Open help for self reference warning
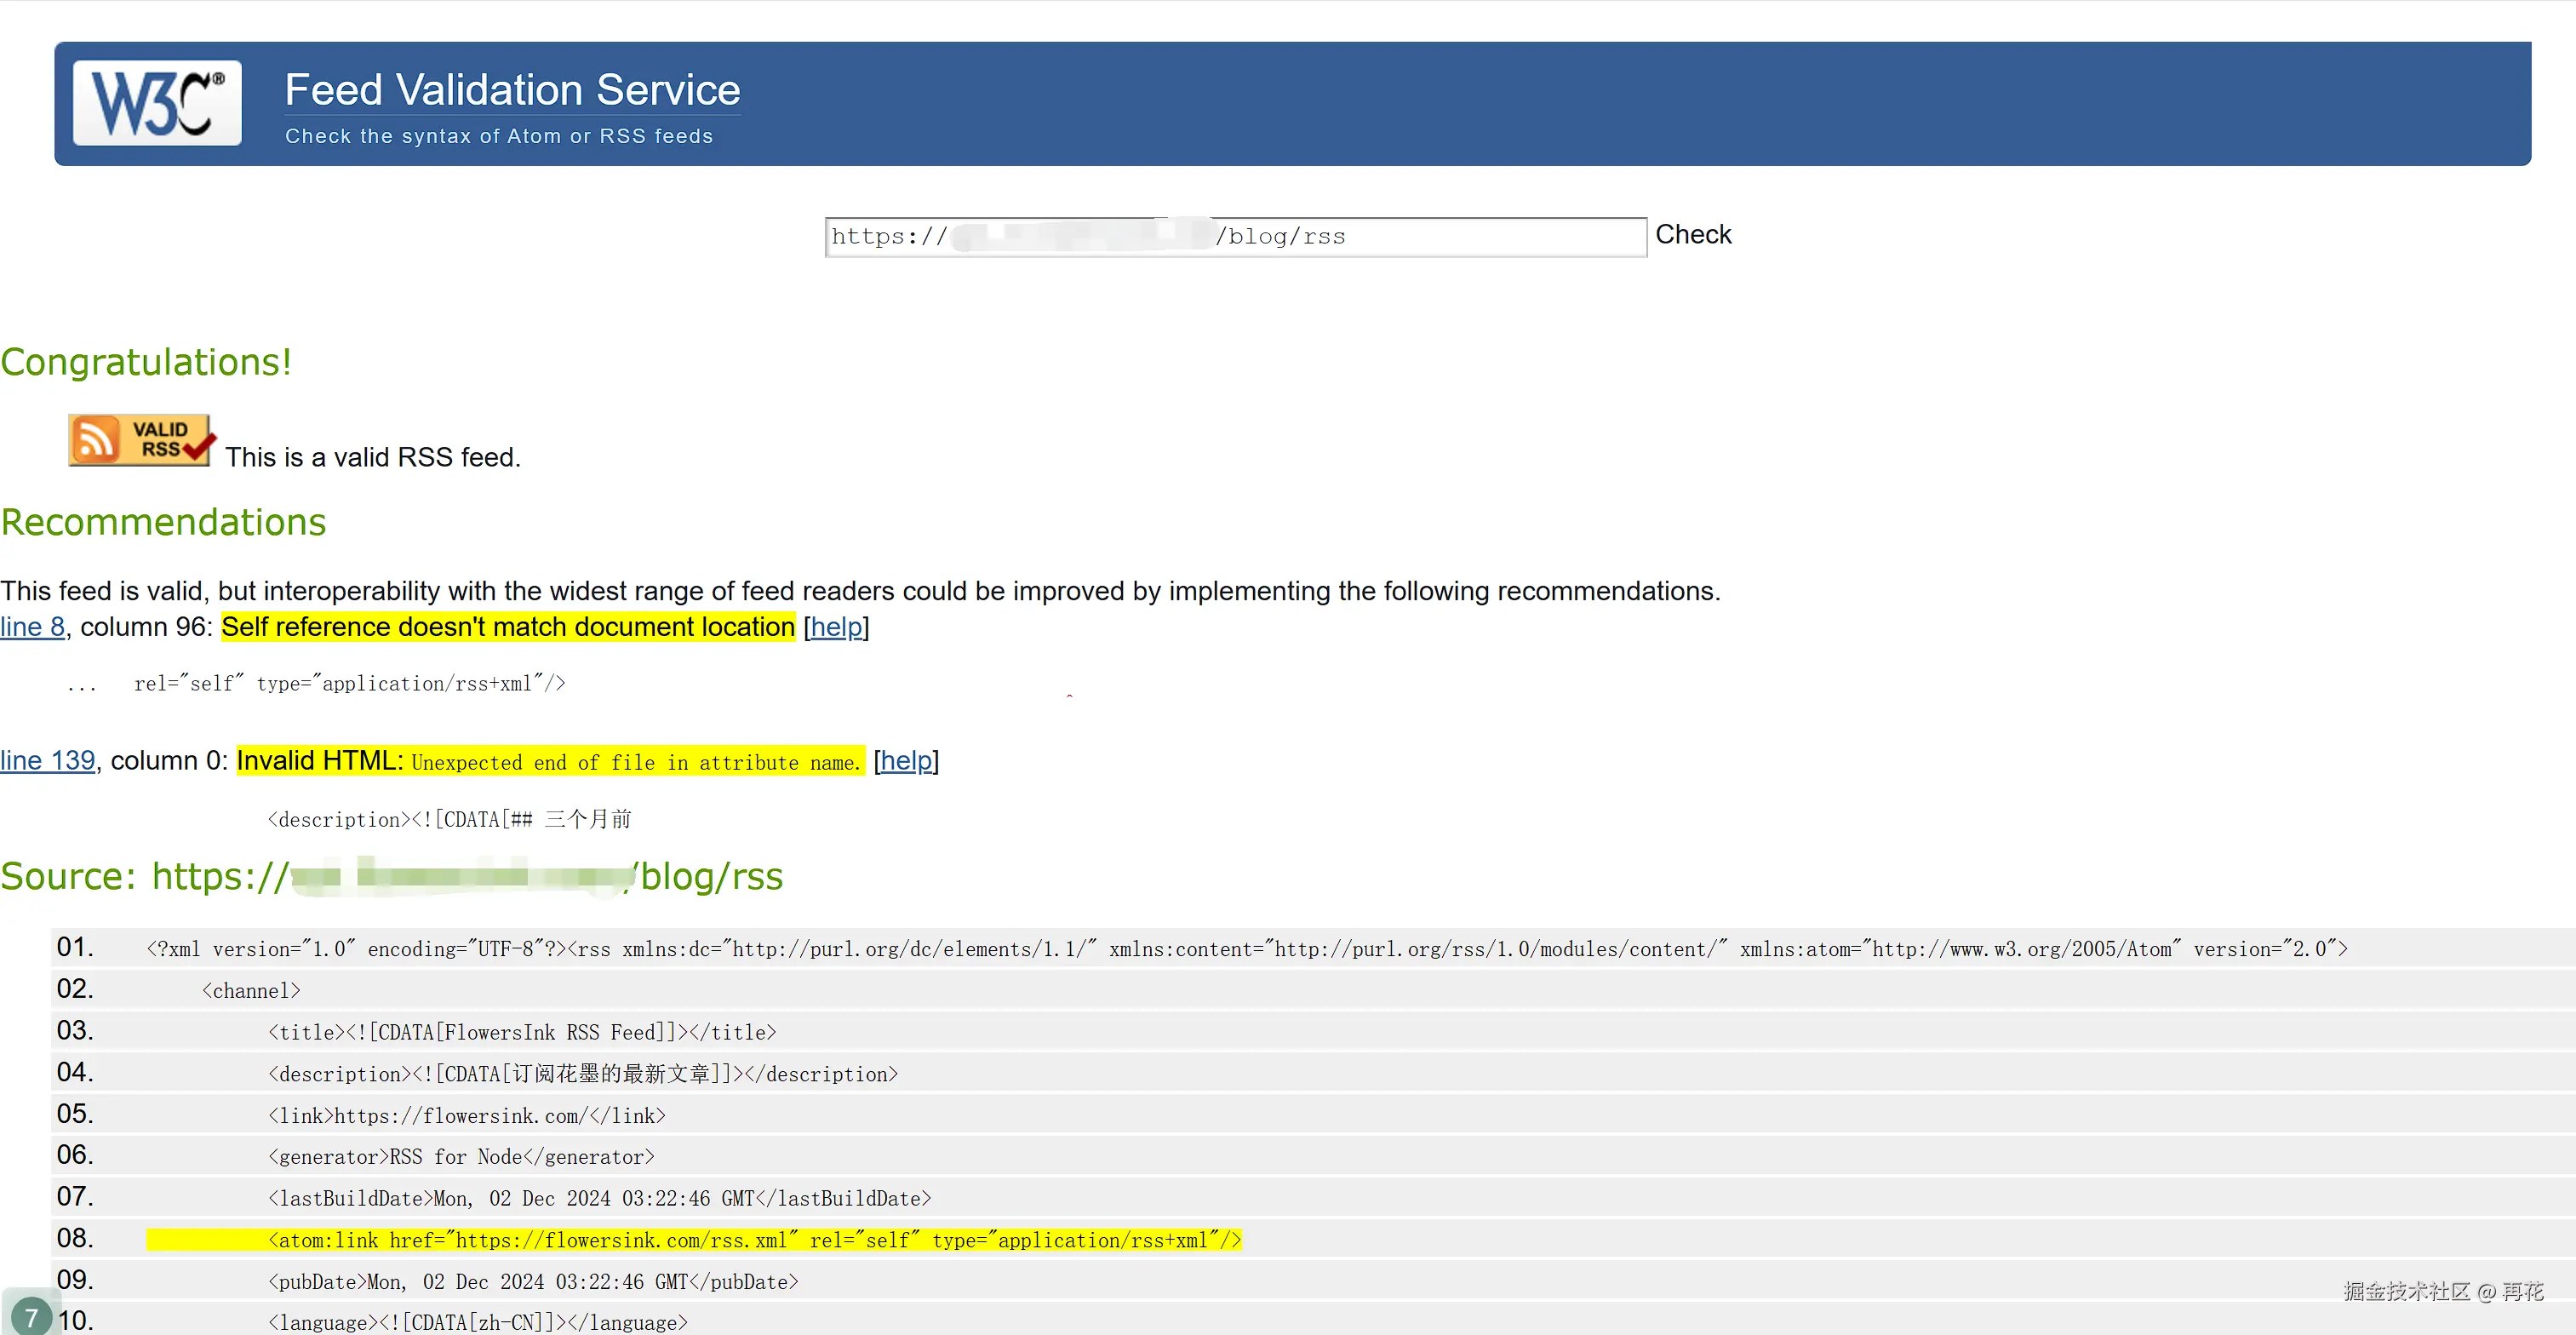 click(836, 627)
